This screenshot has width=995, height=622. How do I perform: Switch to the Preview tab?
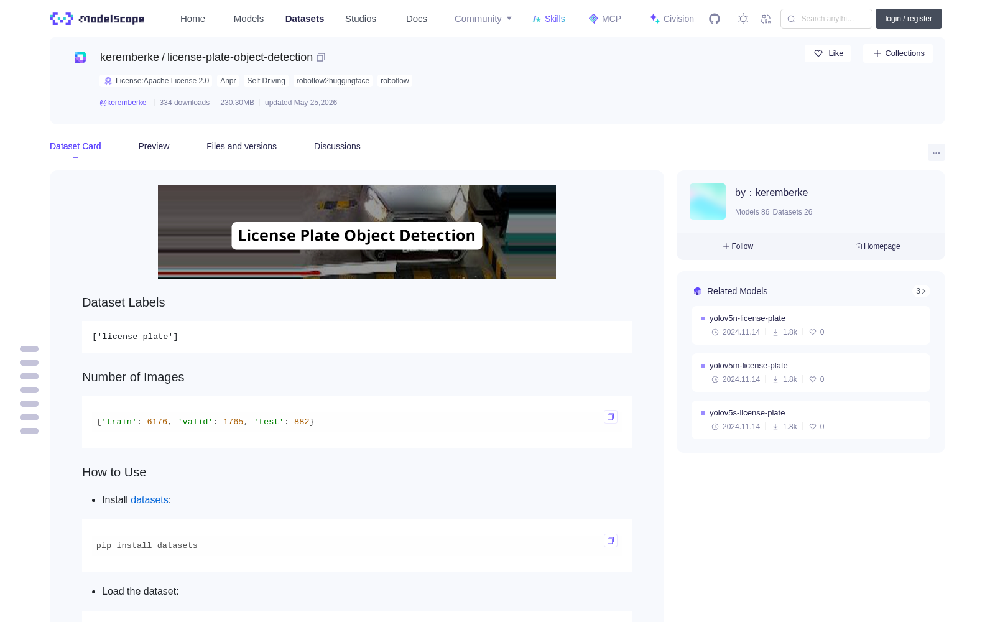[x=154, y=146]
